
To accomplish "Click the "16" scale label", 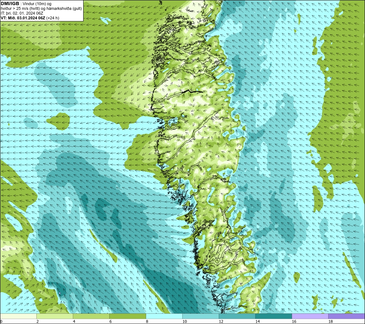I will tap(294, 321).
